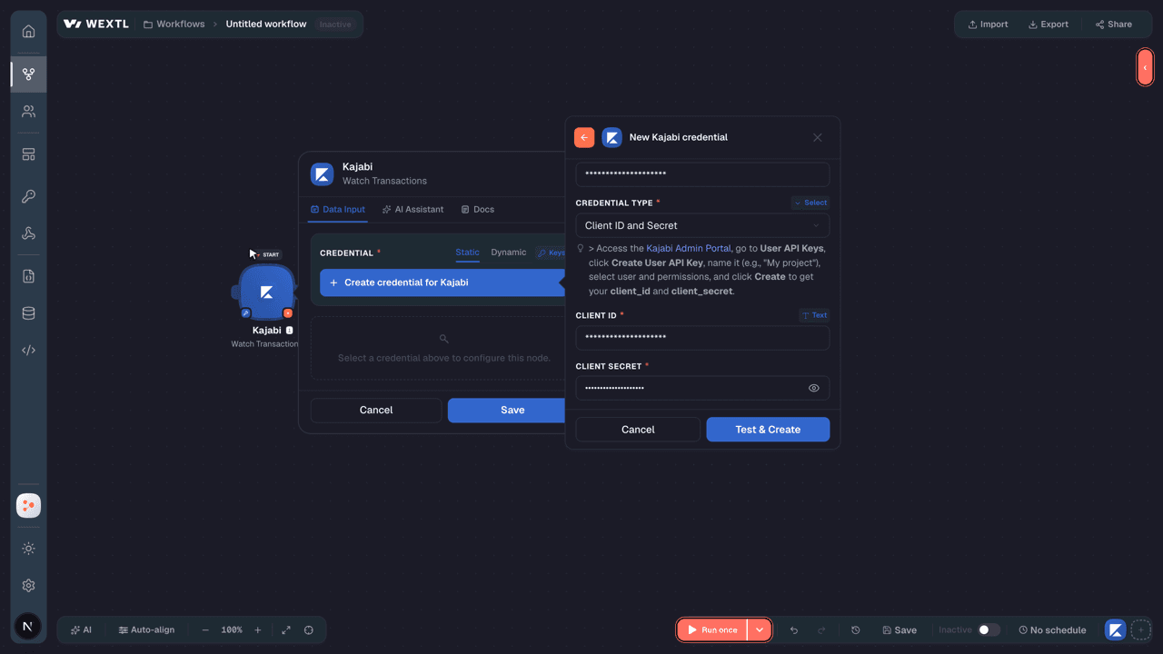Viewport: 1163px width, 654px height.
Task: Click the fit-to-screen expand icon
Action: click(x=286, y=630)
